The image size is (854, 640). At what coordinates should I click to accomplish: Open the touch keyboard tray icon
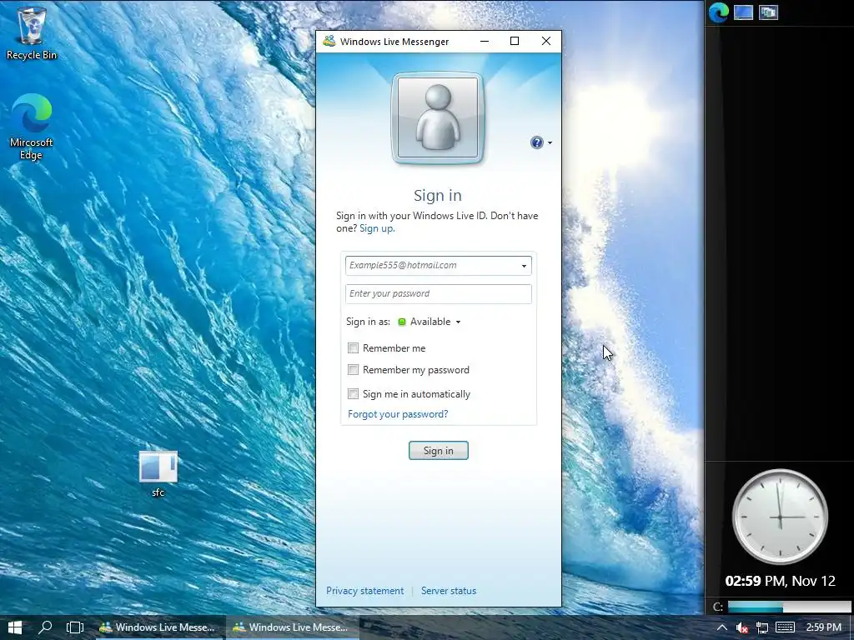click(x=785, y=627)
